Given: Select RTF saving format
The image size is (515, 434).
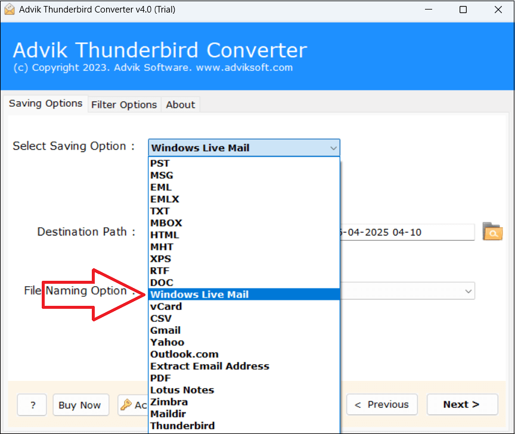Looking at the screenshot, I should (x=244, y=271).
